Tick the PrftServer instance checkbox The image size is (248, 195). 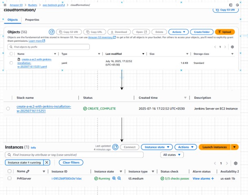[9, 178]
